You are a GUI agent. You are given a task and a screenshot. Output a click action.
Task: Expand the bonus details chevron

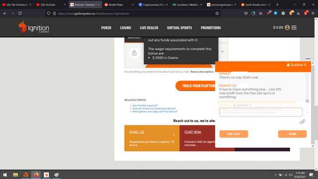coord(222,52)
